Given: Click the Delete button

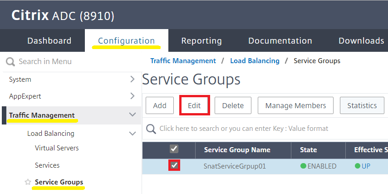Looking at the screenshot, I should 233,105.
